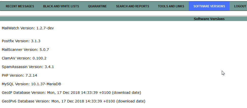Image resolution: width=247 pixels, height=108 pixels.
Task: Click the ClamAV Version 0.100.2 line
Action: 24,58
